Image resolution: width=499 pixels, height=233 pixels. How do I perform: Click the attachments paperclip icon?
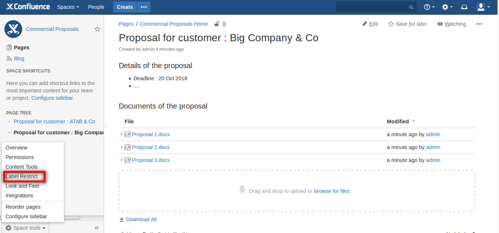pyautogui.click(x=224, y=24)
